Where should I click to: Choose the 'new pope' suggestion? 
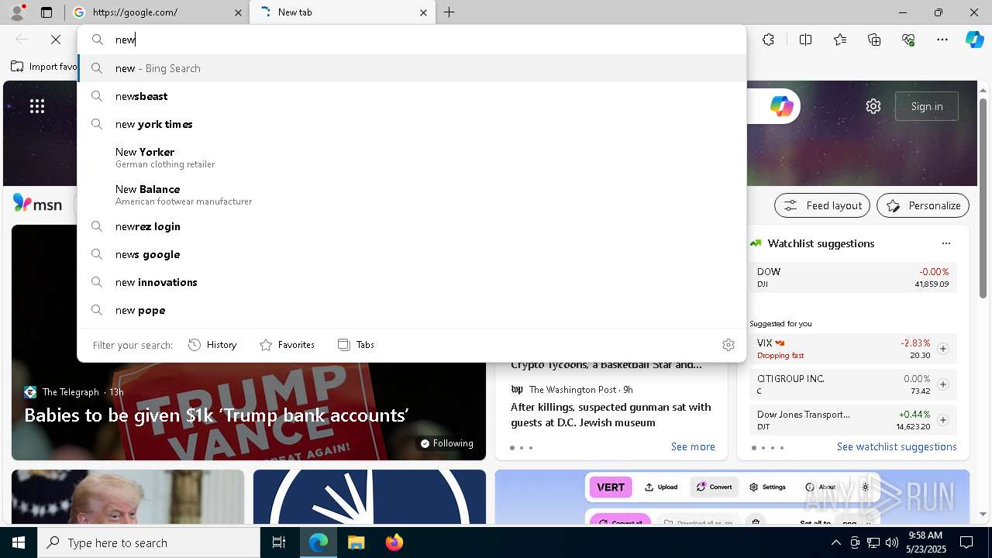(x=412, y=310)
